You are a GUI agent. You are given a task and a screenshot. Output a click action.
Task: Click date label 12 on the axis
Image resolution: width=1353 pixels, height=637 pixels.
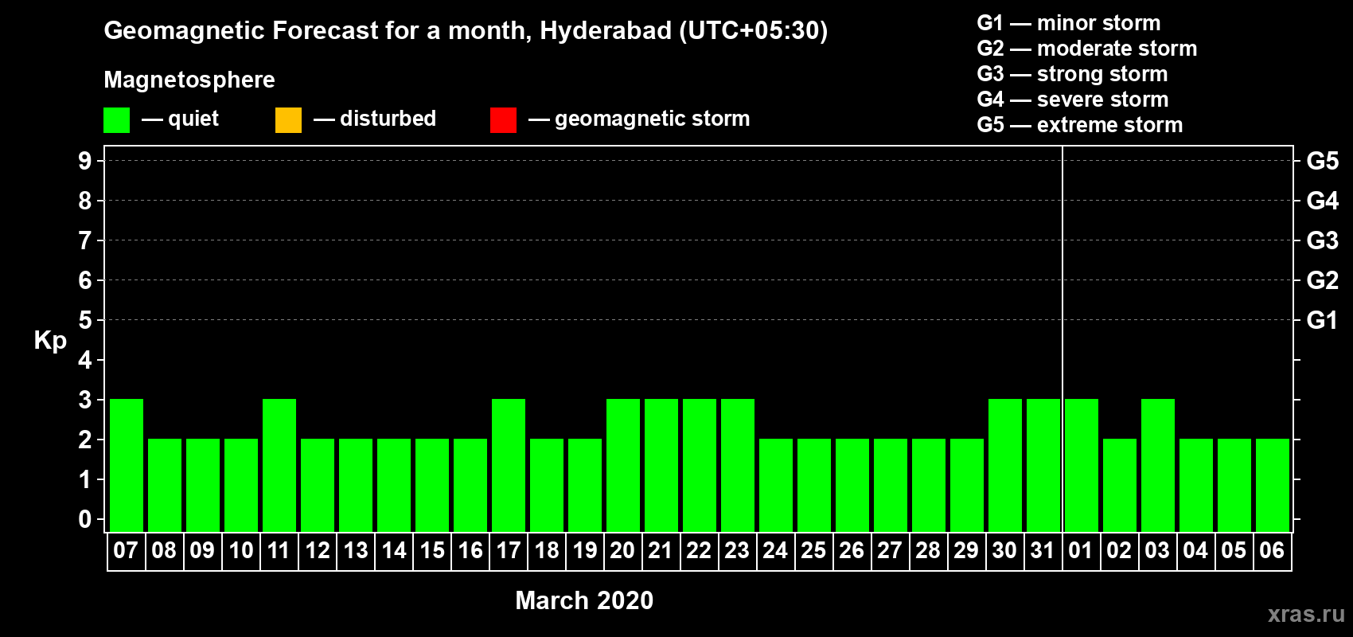click(317, 551)
